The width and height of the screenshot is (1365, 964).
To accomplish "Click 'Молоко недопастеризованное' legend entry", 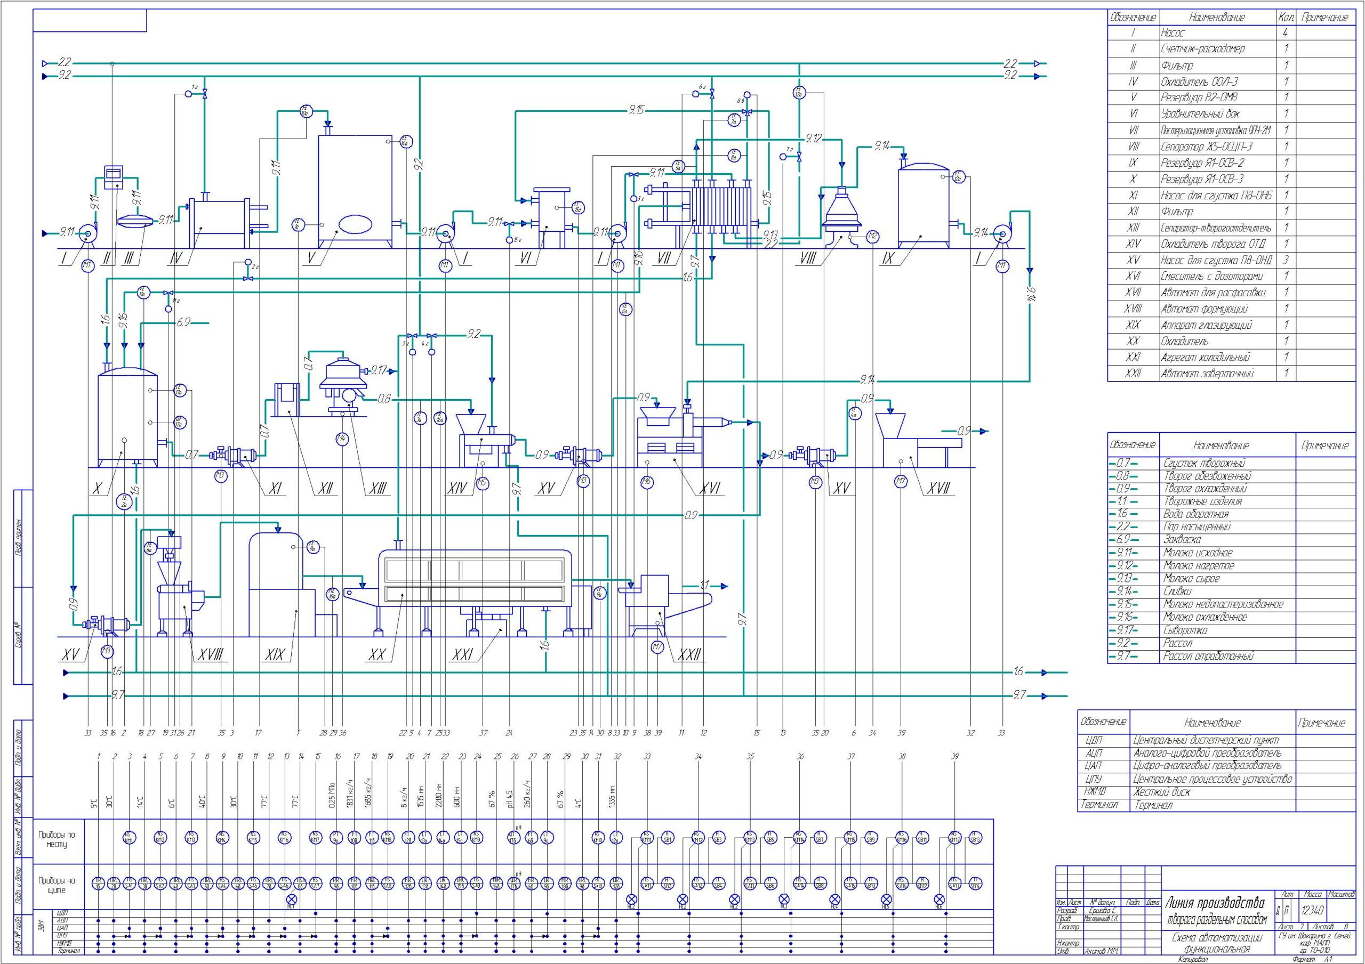I will coord(1223,604).
